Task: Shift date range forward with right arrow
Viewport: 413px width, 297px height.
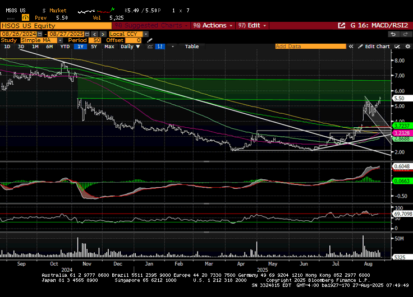Action: click(103, 34)
